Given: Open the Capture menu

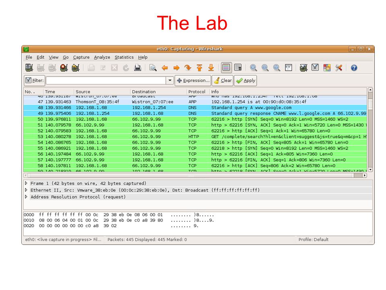Looking at the screenshot, I should coord(81,57).
